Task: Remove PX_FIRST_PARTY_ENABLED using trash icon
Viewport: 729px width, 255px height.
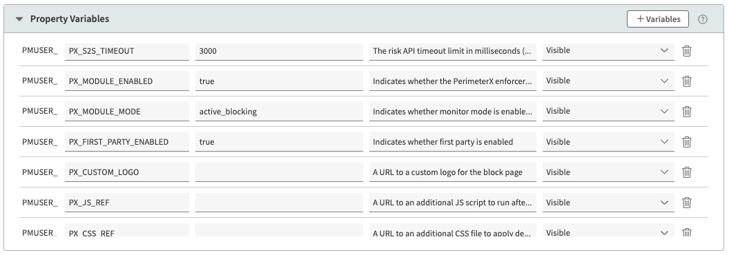Action: (687, 142)
